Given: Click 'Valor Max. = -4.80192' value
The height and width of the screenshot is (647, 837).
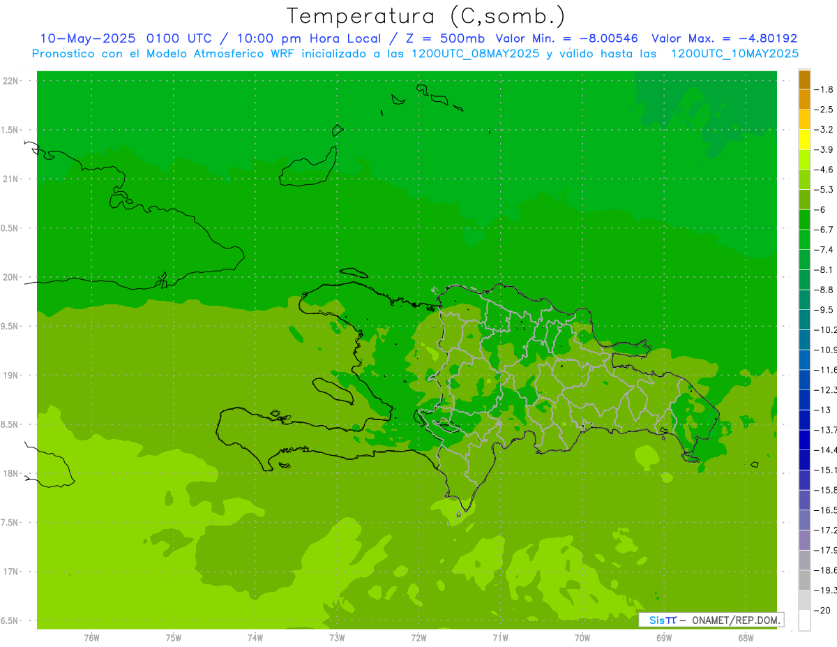Looking at the screenshot, I should tap(724, 38).
